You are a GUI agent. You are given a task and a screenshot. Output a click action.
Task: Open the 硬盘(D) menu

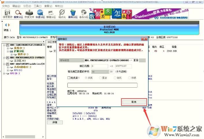[16, 6]
